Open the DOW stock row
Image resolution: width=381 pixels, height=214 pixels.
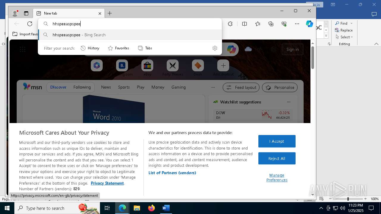coord(253,115)
